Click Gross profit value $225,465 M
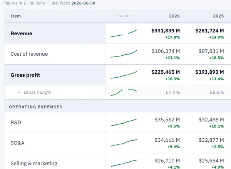Image resolution: width=231 pixels, height=169 pixels. tap(166, 72)
